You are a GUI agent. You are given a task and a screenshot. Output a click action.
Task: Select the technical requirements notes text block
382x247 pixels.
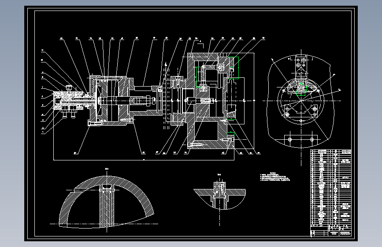275,177
